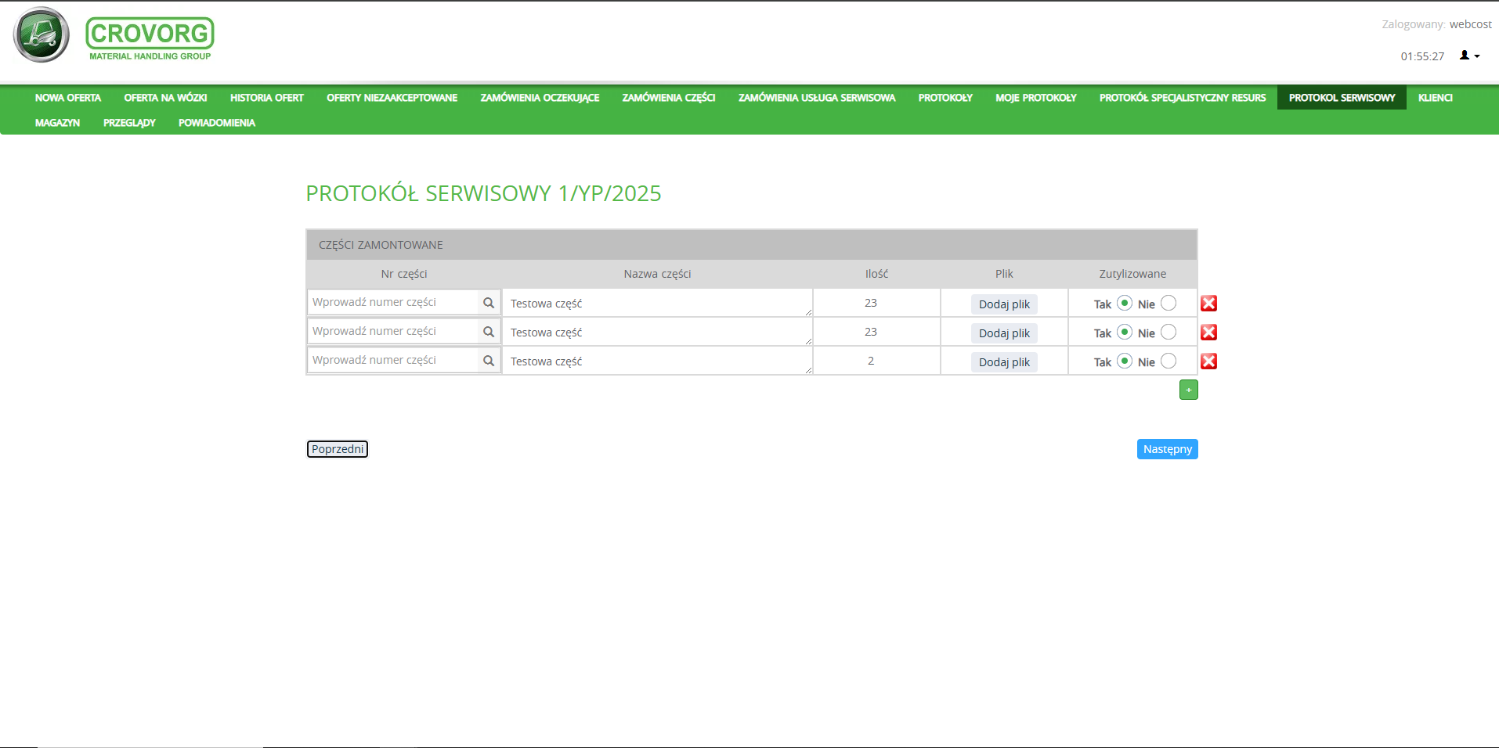Viewport: 1499px width, 748px height.
Task: Open the Nowa oferta menu item
Action: coord(68,98)
